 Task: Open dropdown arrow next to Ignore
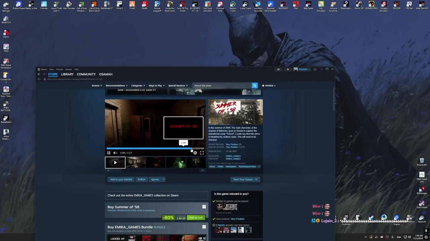click(x=164, y=179)
